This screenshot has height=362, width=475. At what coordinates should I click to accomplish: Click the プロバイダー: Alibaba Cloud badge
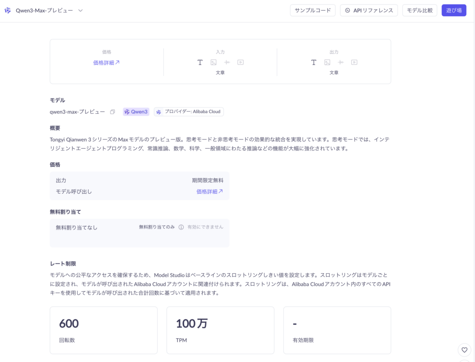coord(189,112)
